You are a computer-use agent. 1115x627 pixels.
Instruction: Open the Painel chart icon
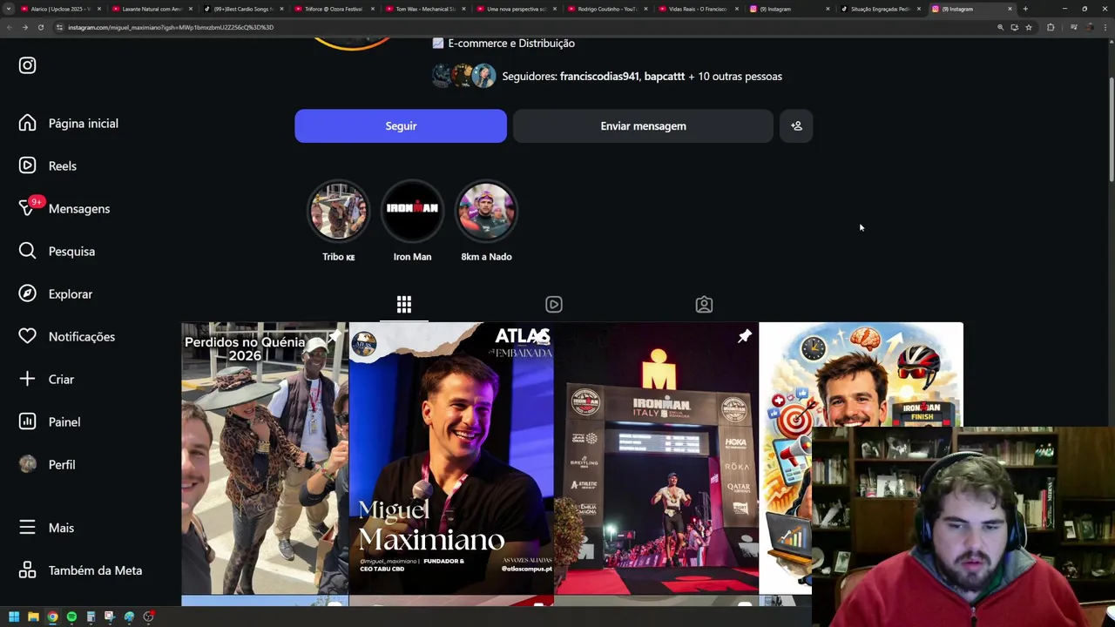click(x=27, y=421)
